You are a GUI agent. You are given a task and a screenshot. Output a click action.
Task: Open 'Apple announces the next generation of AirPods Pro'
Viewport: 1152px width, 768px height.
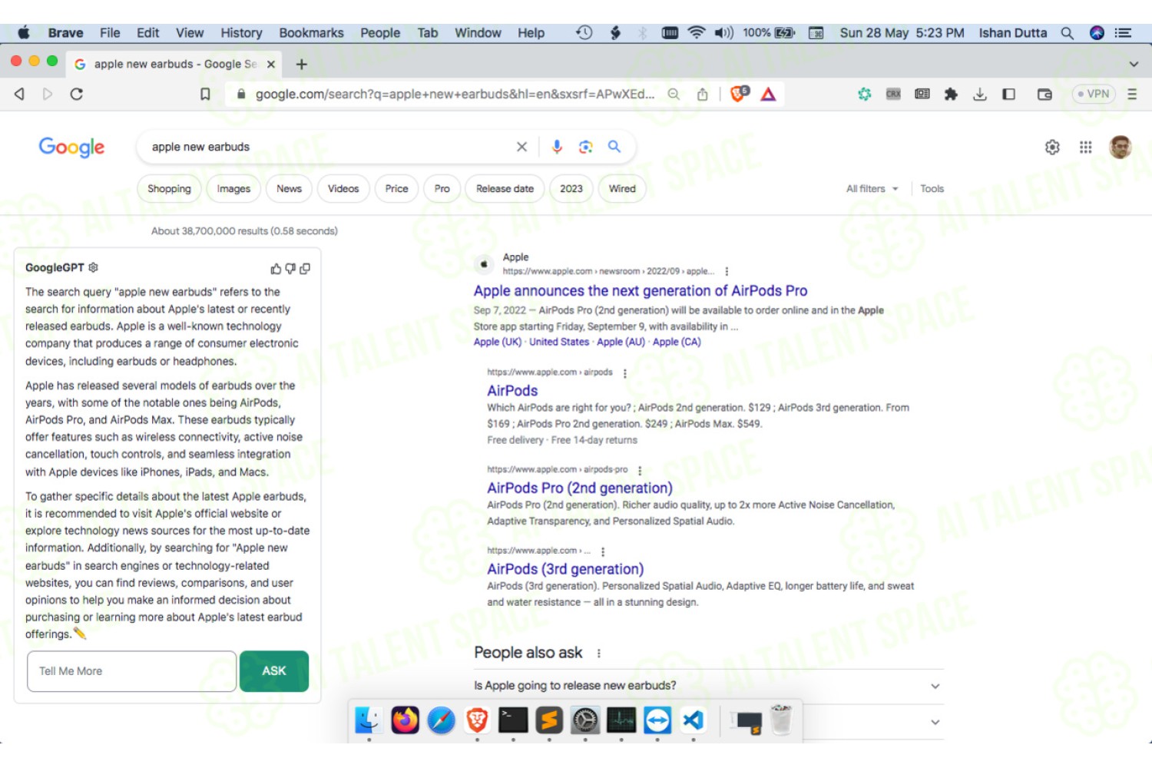[x=641, y=291]
